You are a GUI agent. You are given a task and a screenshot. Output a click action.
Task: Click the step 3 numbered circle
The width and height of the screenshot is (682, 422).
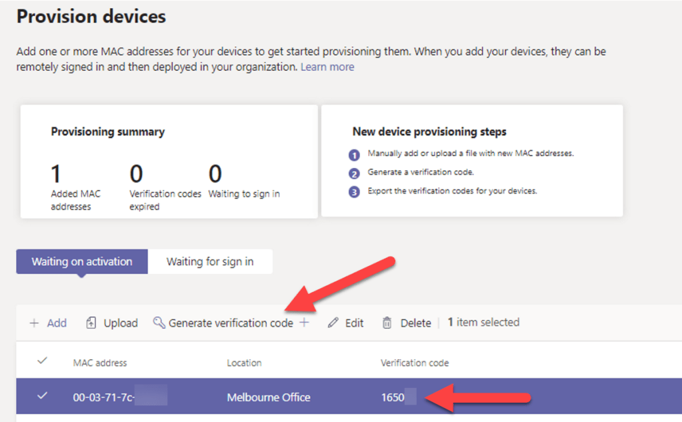point(354,192)
